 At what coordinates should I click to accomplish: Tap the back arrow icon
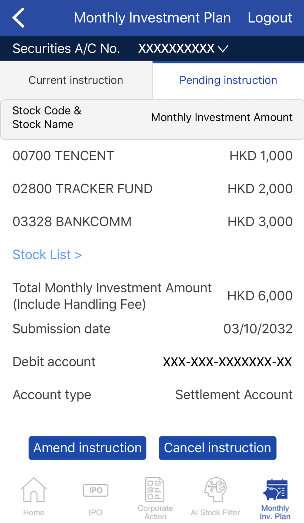coord(18,18)
